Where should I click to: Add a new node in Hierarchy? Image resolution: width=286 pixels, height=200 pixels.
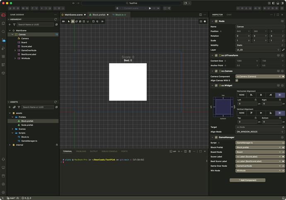(10, 24)
